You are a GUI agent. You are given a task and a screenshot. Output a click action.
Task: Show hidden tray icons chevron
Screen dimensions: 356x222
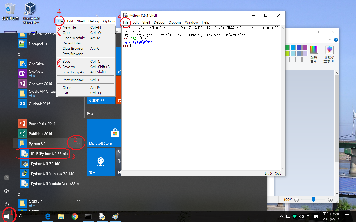[x=281, y=216]
